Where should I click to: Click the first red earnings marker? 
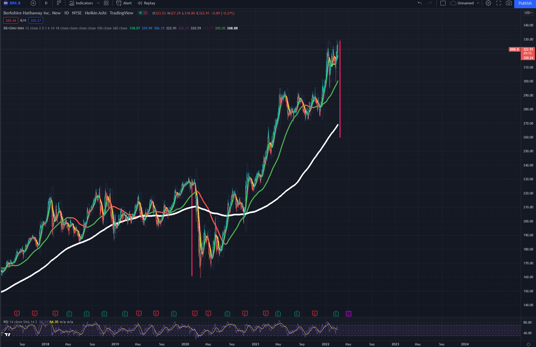(17, 314)
